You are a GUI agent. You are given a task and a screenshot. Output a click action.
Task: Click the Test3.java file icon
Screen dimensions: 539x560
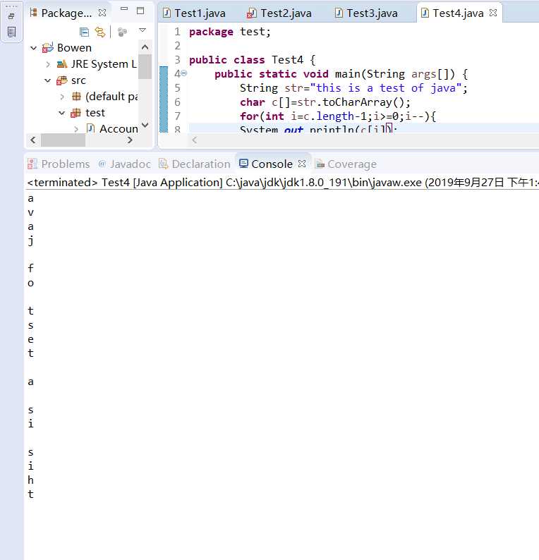coord(339,13)
